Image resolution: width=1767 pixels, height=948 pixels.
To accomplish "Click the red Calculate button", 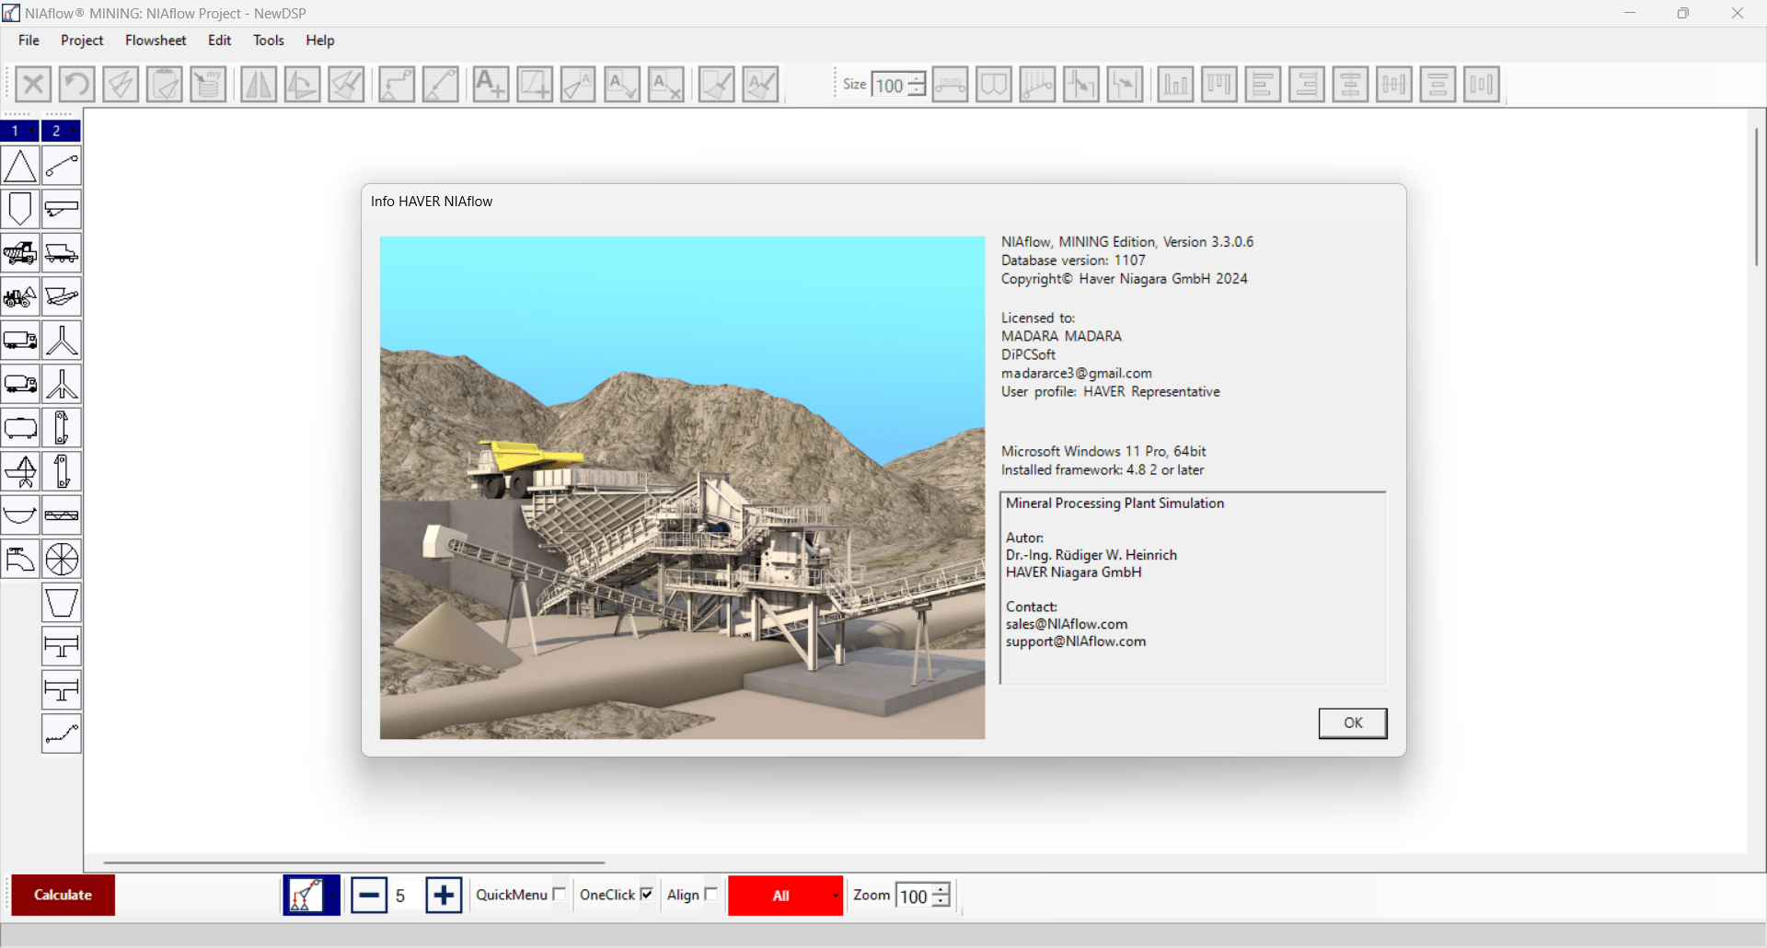I will [63, 895].
